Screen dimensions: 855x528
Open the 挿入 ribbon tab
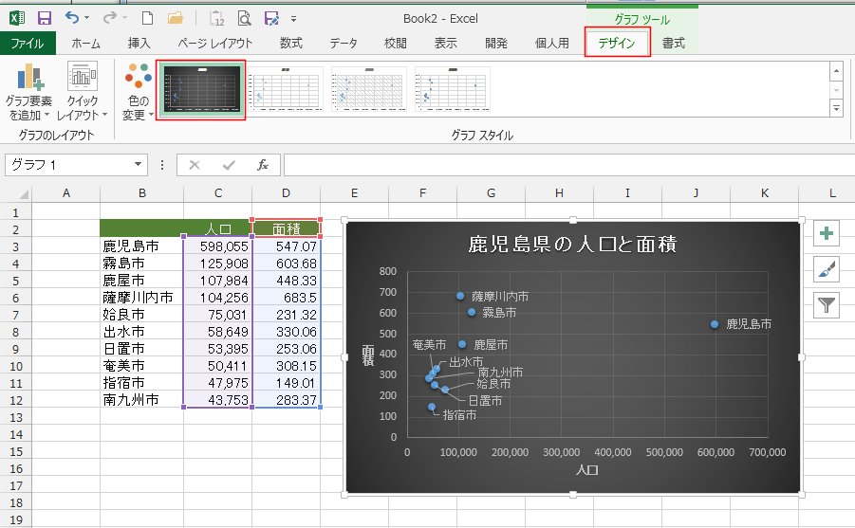pos(139,44)
